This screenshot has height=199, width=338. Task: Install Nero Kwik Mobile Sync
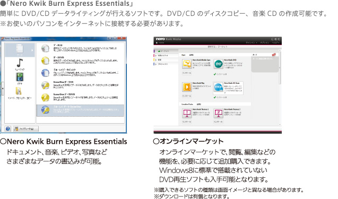(187, 73)
